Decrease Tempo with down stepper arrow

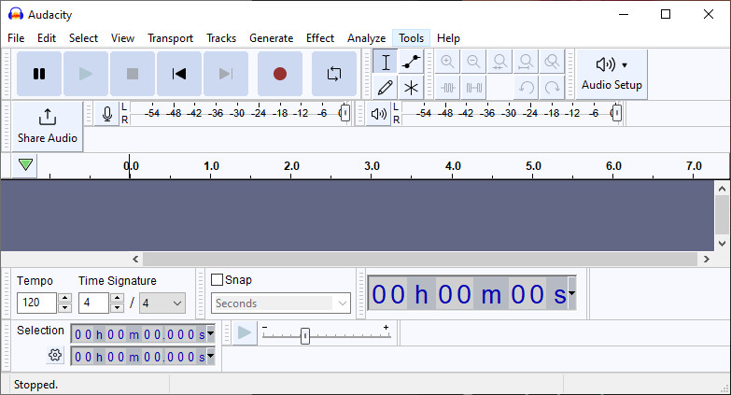(64, 308)
